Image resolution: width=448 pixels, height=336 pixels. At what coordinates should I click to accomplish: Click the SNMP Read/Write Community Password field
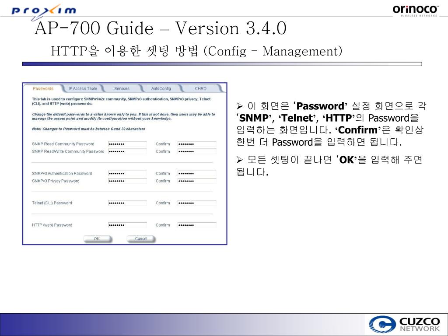(127, 151)
